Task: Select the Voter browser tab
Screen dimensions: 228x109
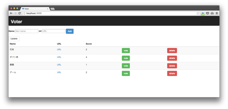Action: coord(35,9)
